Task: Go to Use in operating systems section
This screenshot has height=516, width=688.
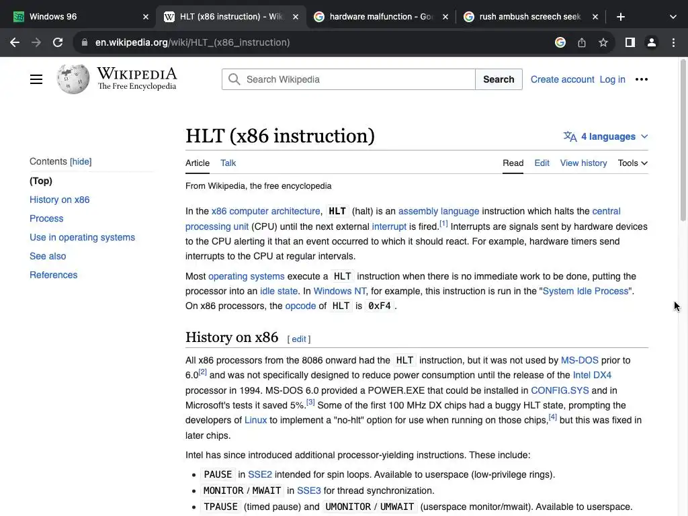Action: (82, 237)
